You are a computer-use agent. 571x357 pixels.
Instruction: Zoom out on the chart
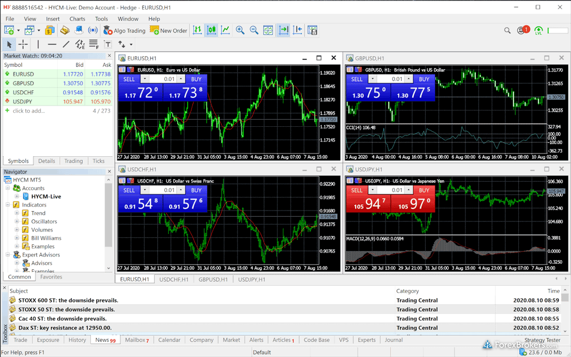254,30
